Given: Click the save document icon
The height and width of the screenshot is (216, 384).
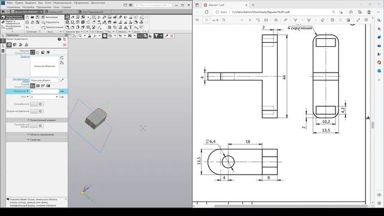Looking at the screenshot, I should click(x=38, y=17).
